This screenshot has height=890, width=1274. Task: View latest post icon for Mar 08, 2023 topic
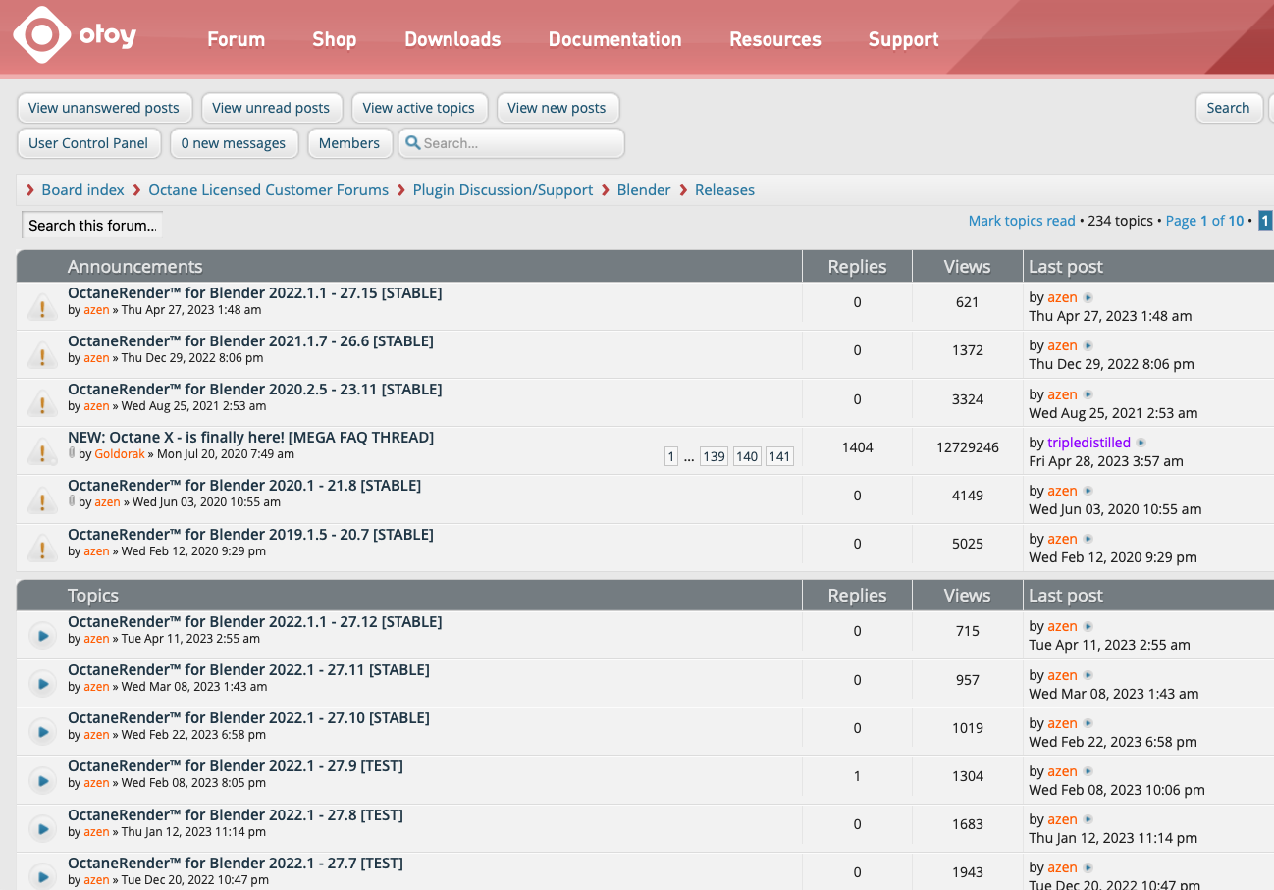click(x=1088, y=675)
